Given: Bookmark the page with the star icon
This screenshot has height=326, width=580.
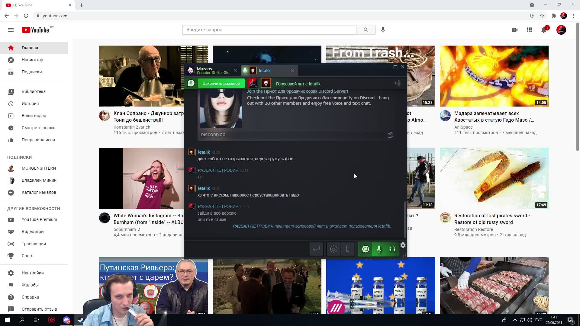Looking at the screenshot, I should click(542, 16).
